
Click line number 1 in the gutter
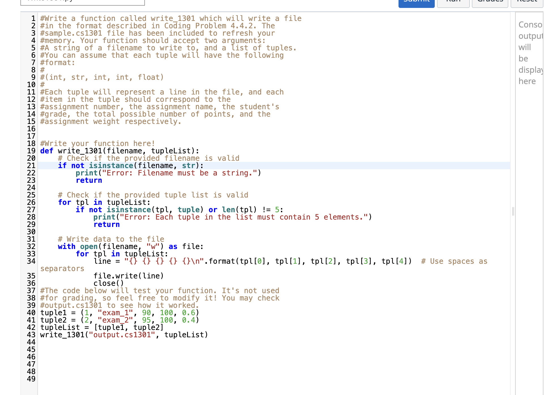33,18
